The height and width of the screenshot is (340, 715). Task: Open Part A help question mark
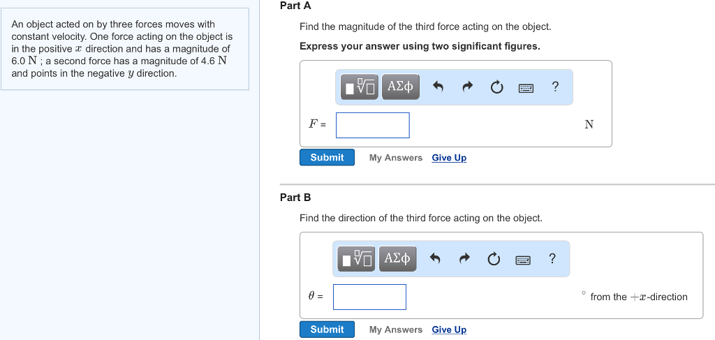555,87
